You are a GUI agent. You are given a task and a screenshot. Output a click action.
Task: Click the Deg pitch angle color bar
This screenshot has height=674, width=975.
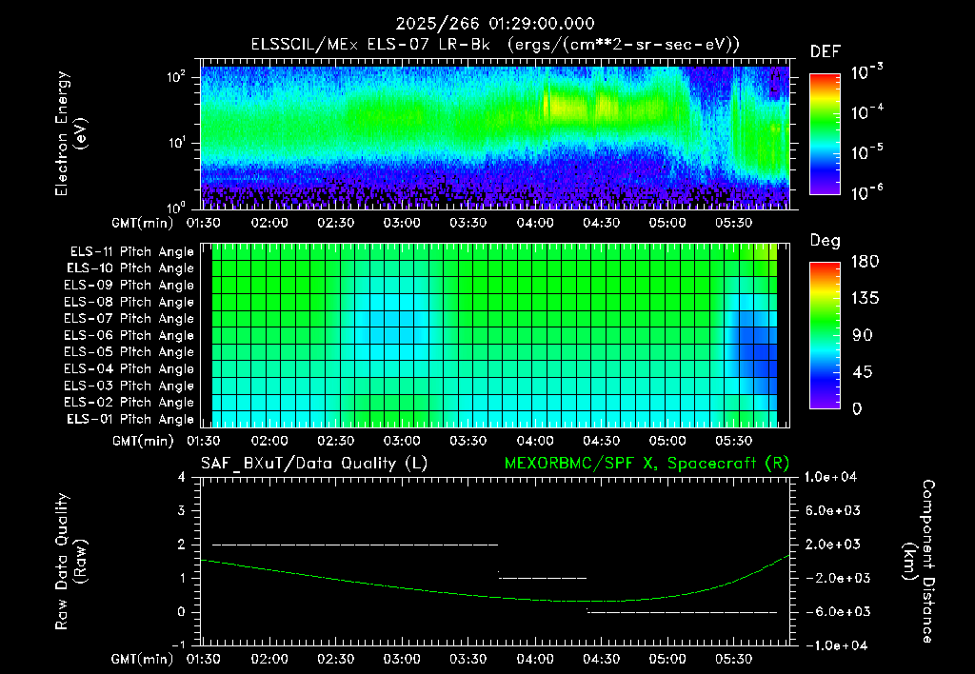point(825,335)
